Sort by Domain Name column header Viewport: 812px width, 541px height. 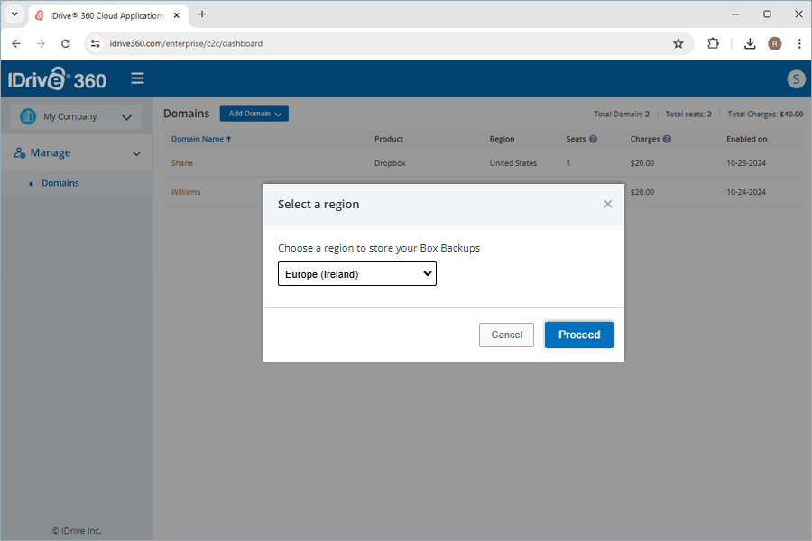pos(201,139)
